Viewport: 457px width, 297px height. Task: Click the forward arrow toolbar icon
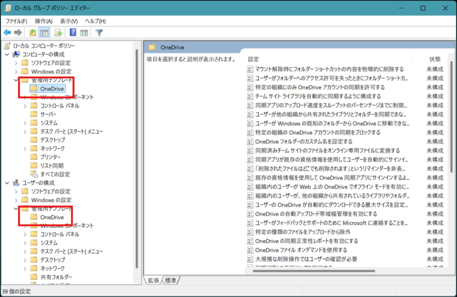click(18, 32)
